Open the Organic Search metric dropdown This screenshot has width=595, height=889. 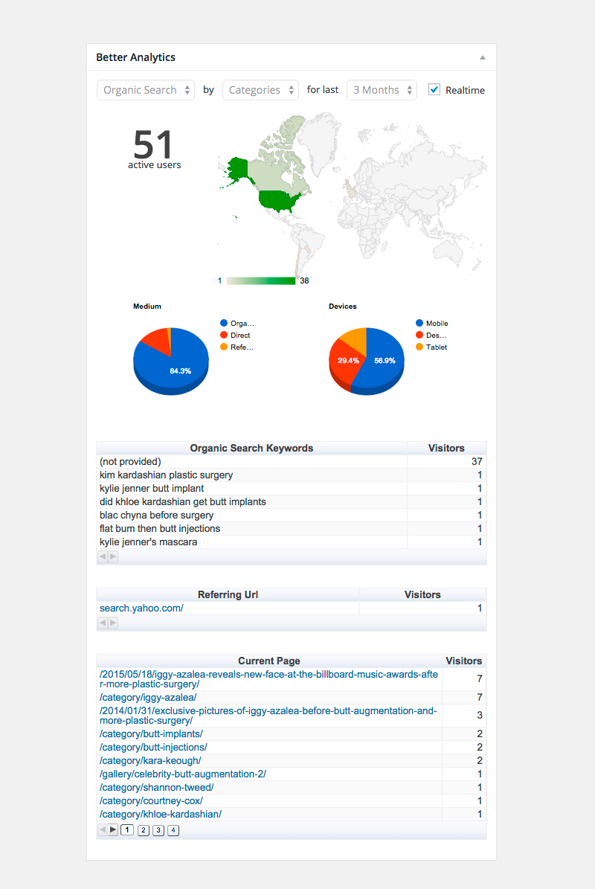[146, 90]
